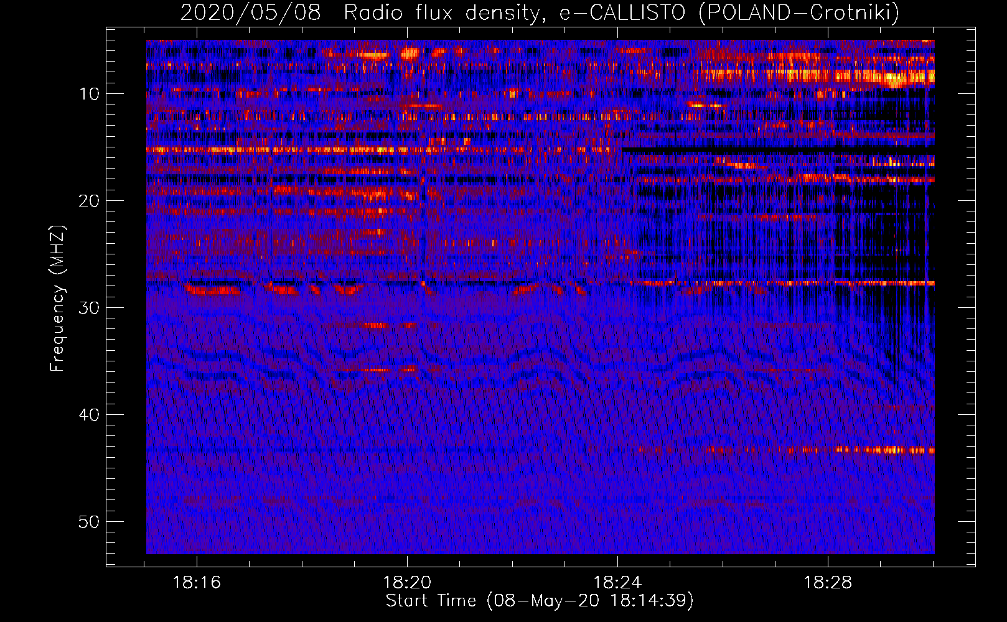Click the time tick label '18:20'
This screenshot has width=1007, height=622.
point(407,583)
